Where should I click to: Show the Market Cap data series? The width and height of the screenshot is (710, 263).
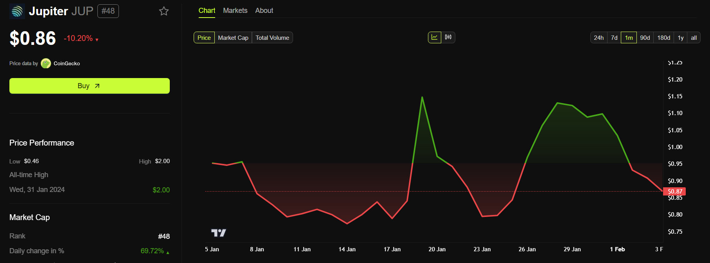click(233, 37)
